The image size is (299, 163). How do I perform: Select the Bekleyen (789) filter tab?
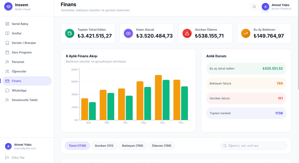tap(133, 146)
